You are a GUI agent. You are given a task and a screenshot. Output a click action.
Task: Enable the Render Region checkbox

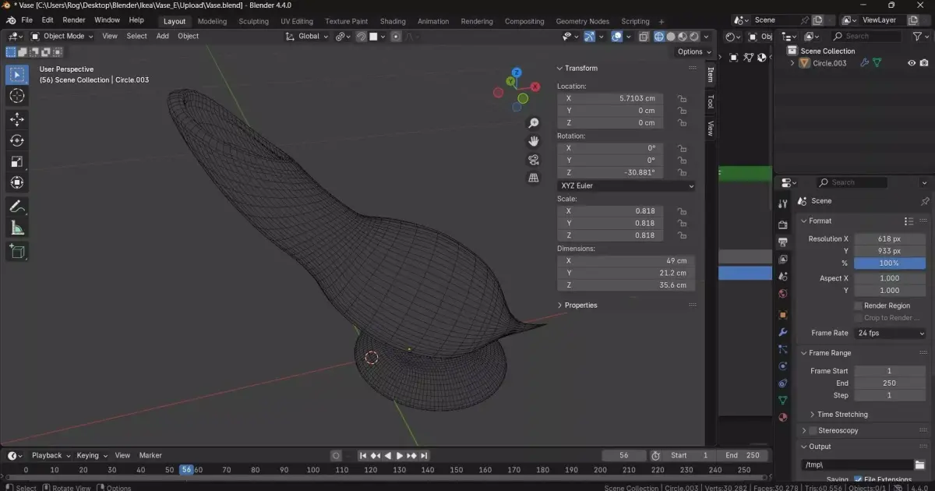(858, 306)
